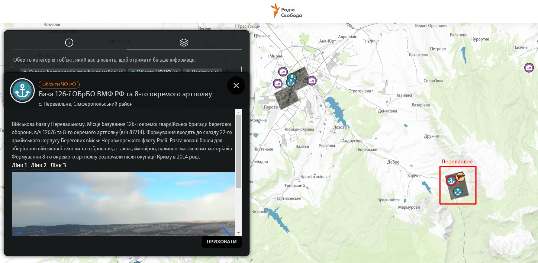The image size is (538, 263).
Task: Click the Партизанське map label
Action: tap(288, 199)
